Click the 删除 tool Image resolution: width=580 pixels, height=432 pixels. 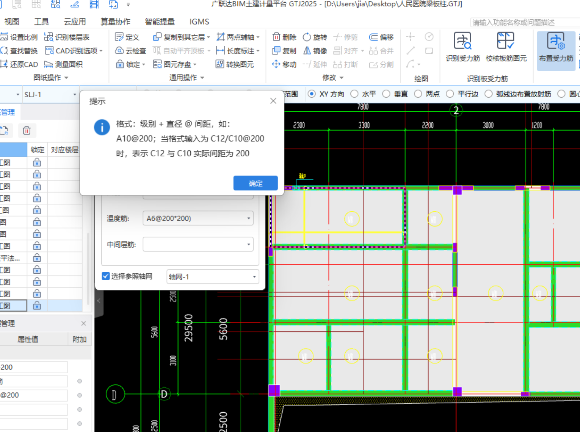tap(284, 37)
